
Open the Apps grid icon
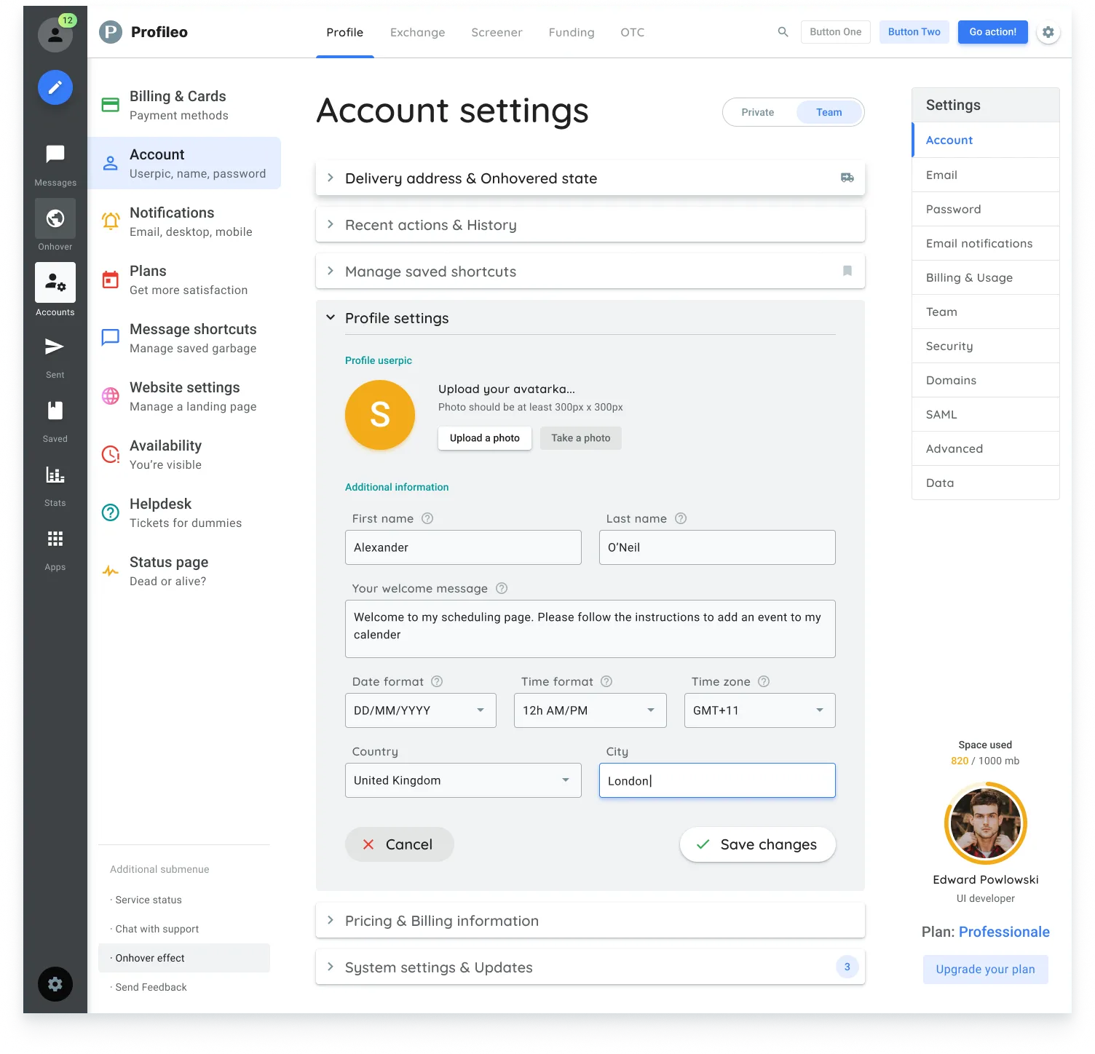55,539
